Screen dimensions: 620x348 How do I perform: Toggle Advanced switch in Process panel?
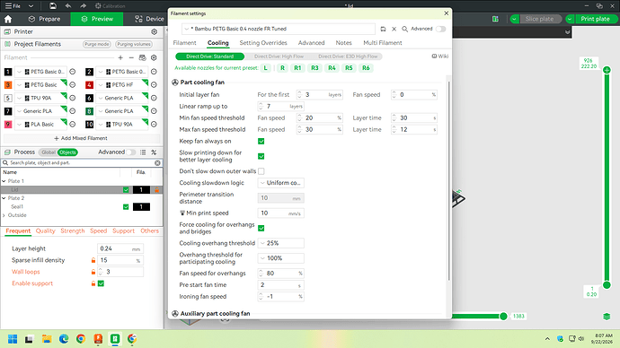coord(130,152)
